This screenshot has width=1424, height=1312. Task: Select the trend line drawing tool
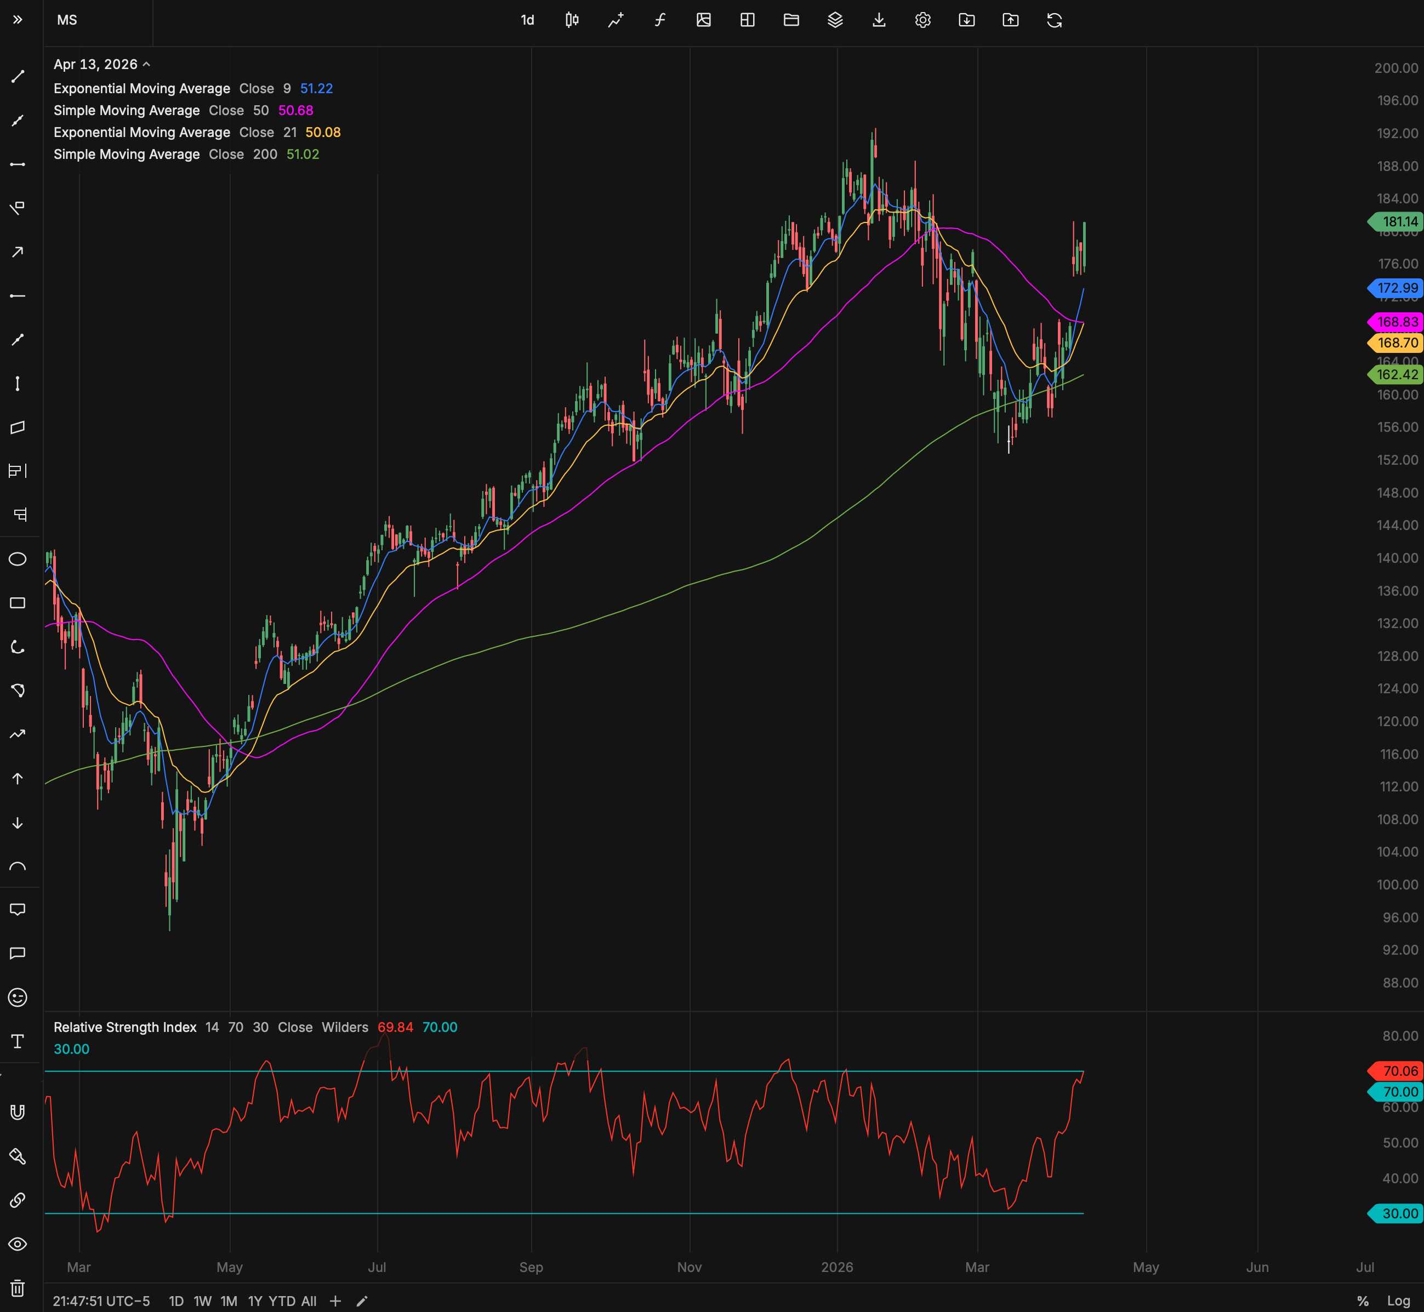point(18,76)
